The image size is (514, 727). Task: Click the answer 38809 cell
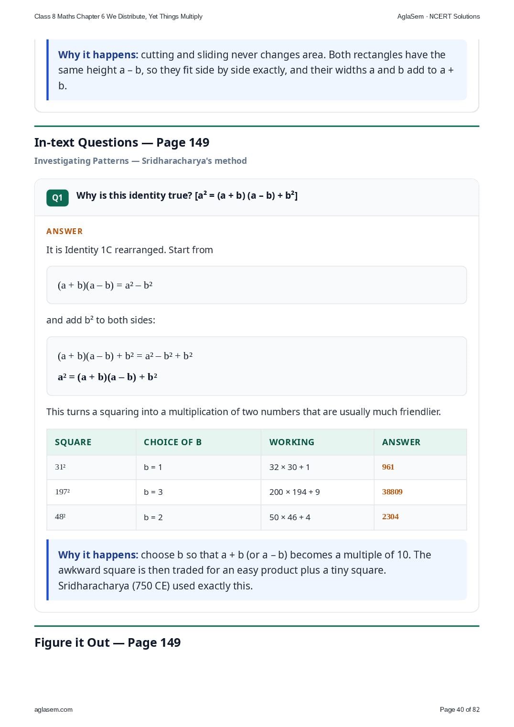point(392,492)
